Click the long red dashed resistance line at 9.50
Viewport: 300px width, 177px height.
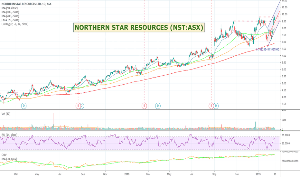[x=257, y=21]
